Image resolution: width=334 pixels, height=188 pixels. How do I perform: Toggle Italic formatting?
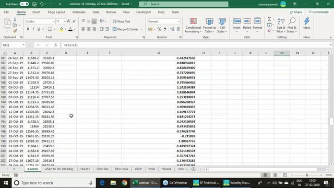click(x=33, y=29)
